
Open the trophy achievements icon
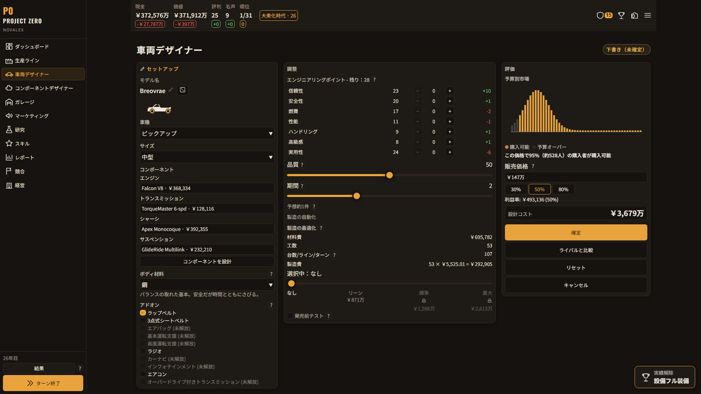click(x=621, y=15)
